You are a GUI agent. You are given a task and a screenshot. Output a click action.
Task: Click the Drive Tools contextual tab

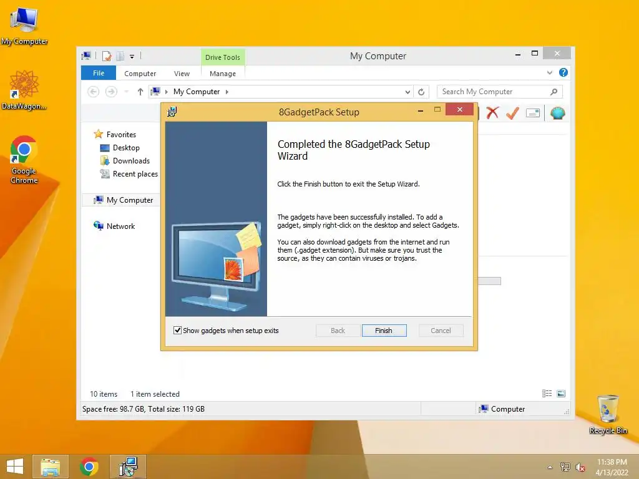223,57
